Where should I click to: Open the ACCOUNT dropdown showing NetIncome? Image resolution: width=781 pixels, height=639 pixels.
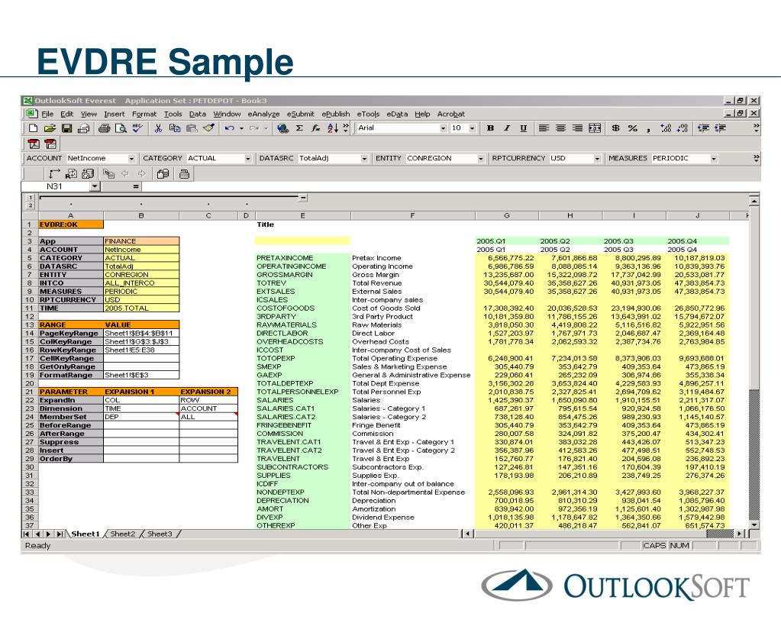131,159
